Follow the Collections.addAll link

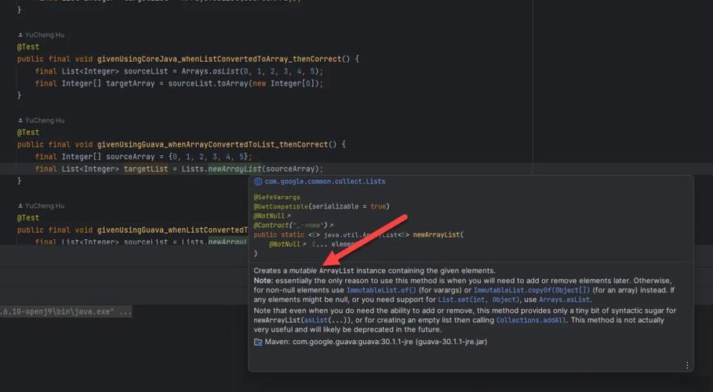click(532, 320)
